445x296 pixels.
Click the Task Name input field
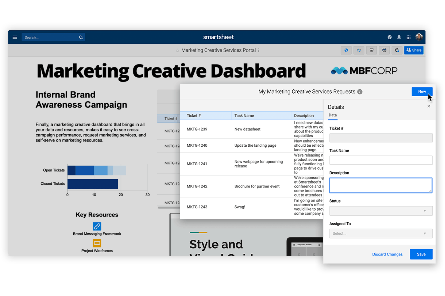tap(381, 160)
